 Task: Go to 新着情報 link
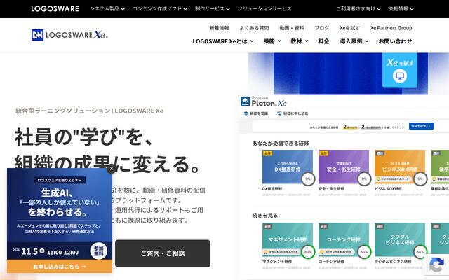click(219, 28)
